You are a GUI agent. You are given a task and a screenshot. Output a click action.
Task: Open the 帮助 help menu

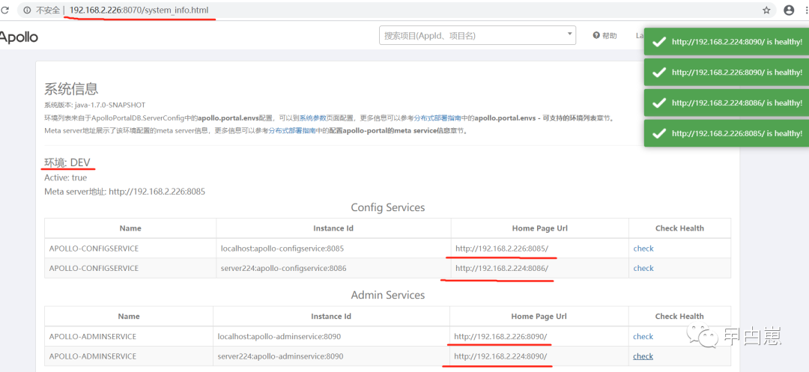(x=605, y=35)
